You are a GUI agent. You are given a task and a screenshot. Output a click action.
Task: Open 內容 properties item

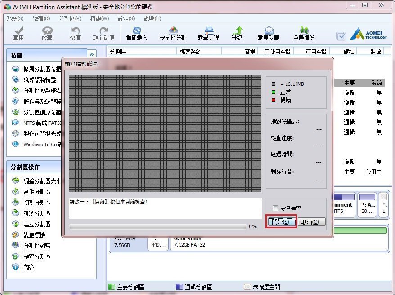coord(23,267)
